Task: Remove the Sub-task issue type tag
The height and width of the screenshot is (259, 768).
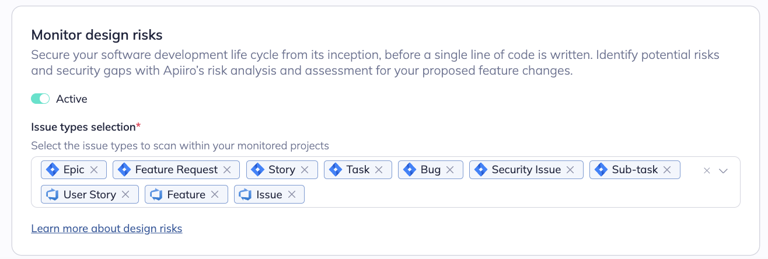Action: [668, 170]
